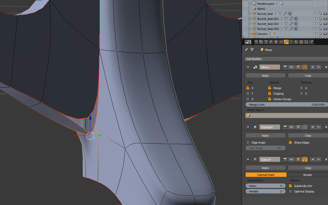Open the World properties tab icon
Screen dimensions: 328x205
tap(271, 42)
